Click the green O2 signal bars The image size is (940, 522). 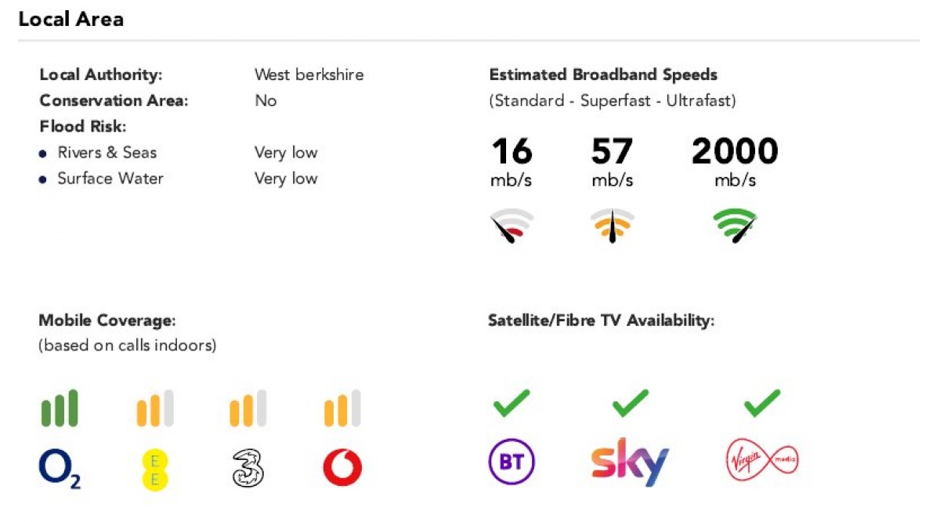[x=60, y=408]
